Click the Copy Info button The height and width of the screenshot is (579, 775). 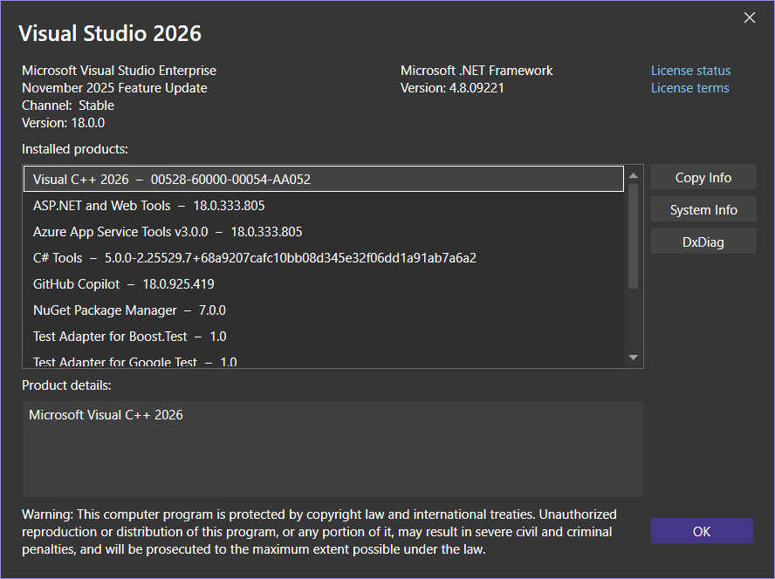[703, 177]
